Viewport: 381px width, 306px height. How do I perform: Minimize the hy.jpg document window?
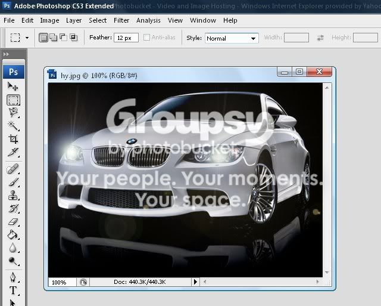(x=285, y=72)
